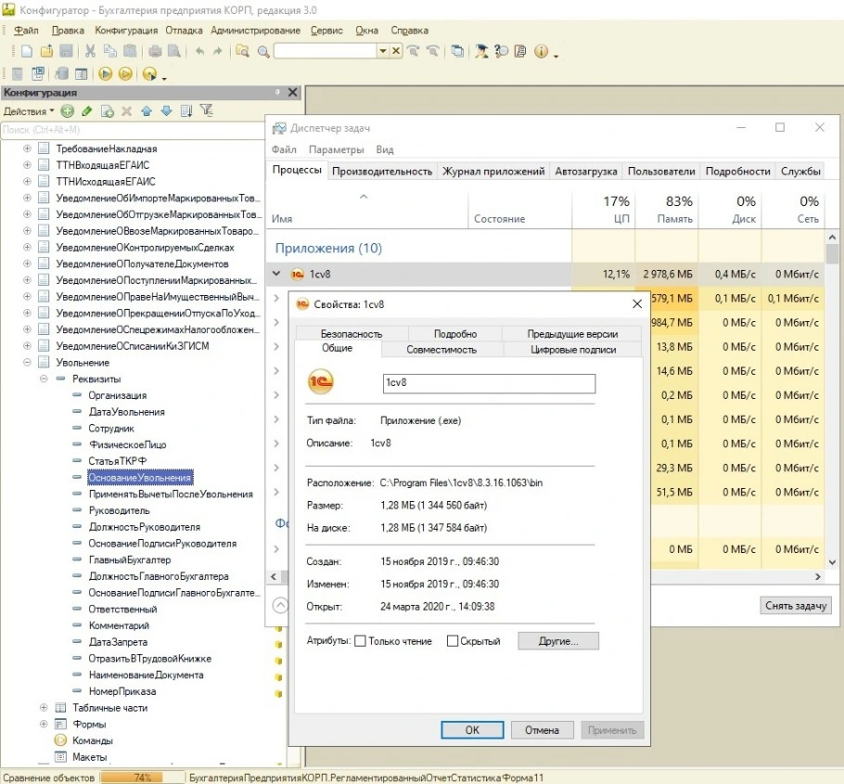Click the green Add button in Конфигурация toolbar
844x784 pixels.
click(x=67, y=111)
